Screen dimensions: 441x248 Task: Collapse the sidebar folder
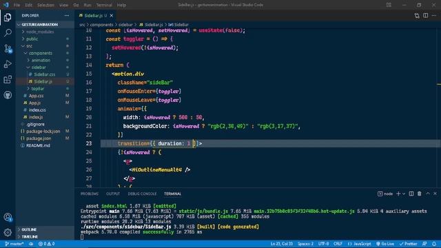point(45,68)
